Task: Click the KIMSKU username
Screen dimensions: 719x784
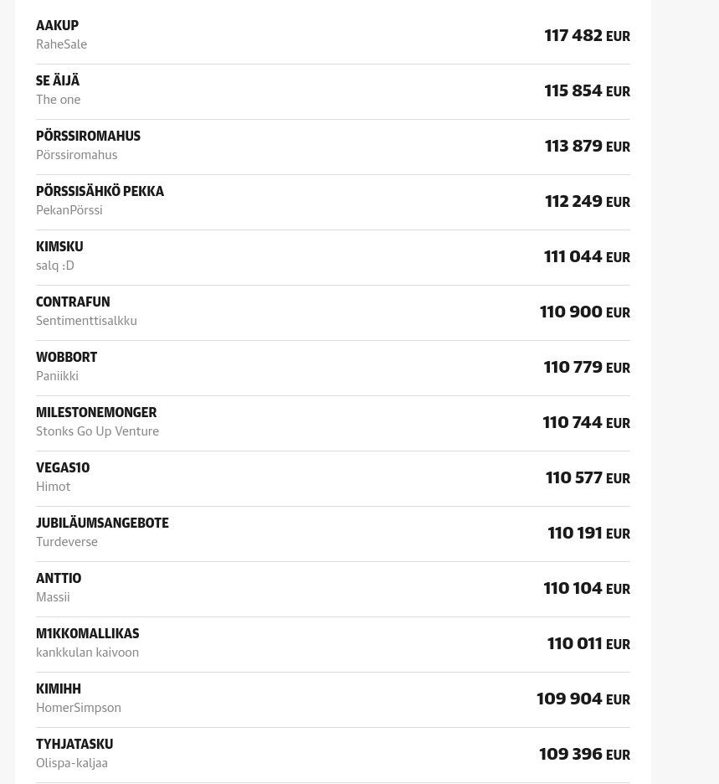Action: click(x=59, y=247)
